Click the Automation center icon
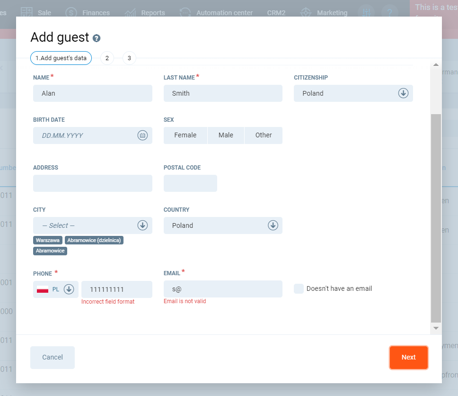 click(185, 13)
